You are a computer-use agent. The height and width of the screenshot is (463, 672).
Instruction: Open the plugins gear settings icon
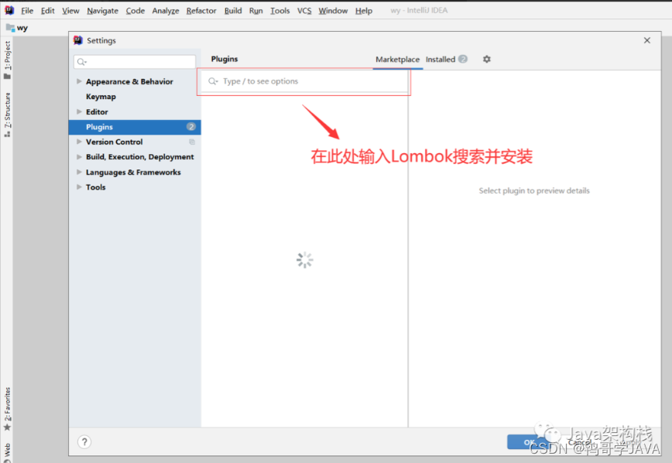click(486, 59)
